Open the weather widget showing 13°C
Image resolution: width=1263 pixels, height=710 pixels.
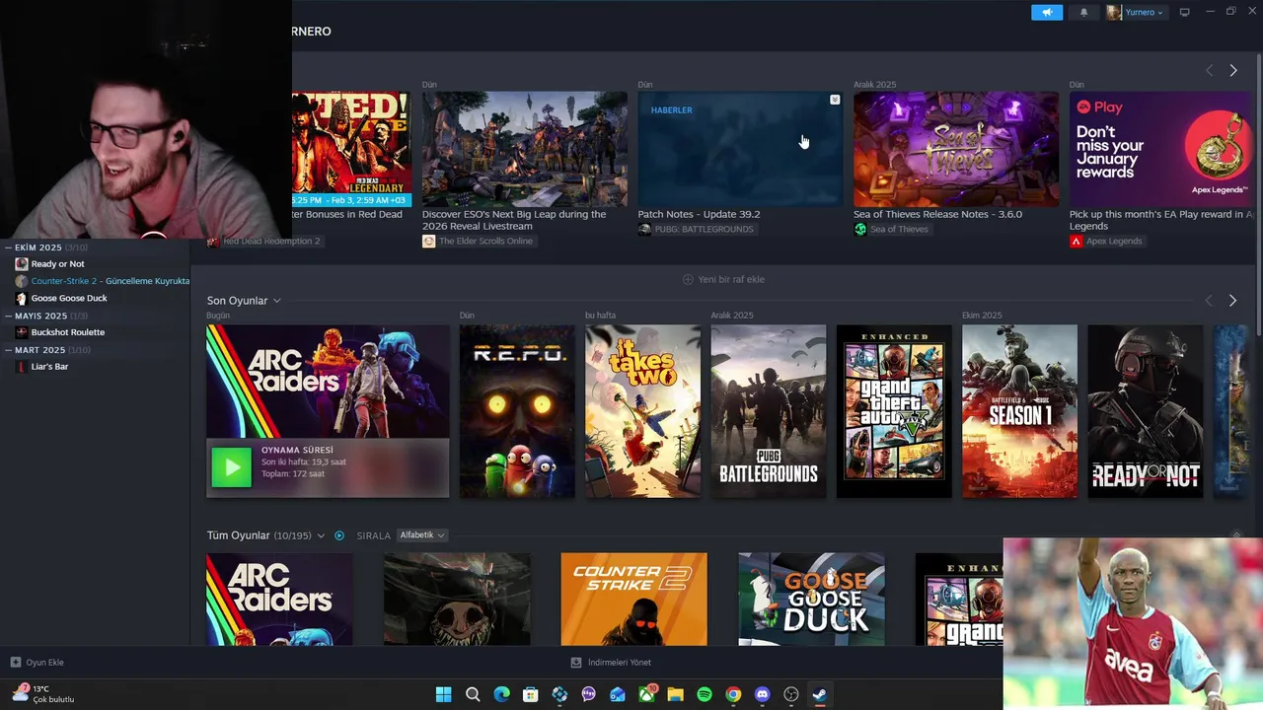pos(43,694)
